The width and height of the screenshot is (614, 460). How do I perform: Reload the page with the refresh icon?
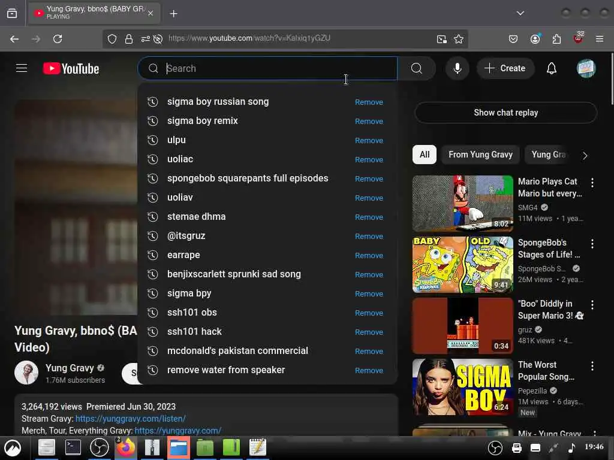58,39
